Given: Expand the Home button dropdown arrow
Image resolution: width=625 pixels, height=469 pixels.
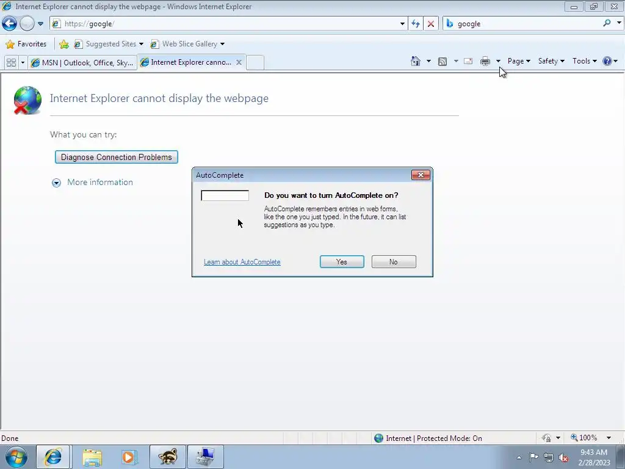Looking at the screenshot, I should point(428,61).
